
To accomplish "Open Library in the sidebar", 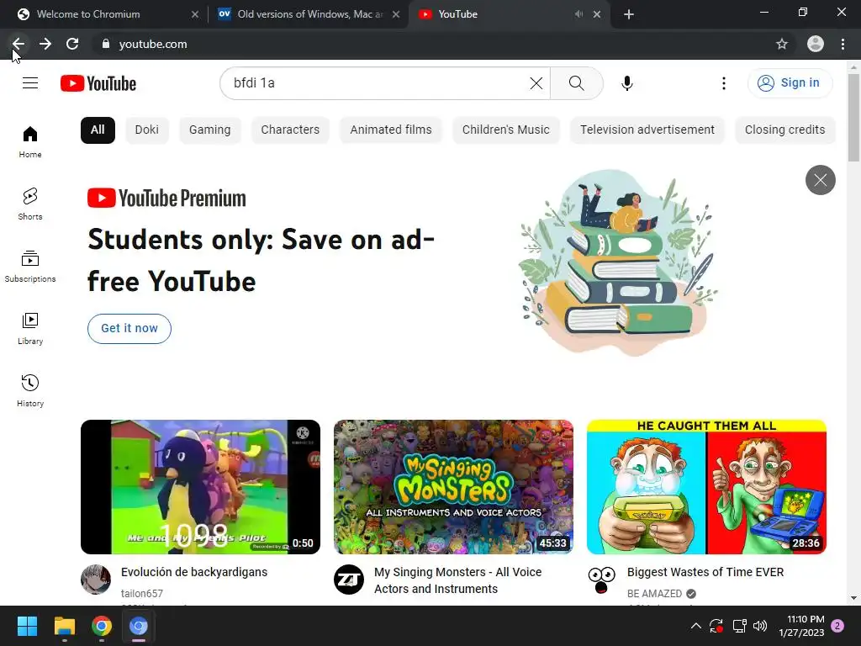I will 30,329.
